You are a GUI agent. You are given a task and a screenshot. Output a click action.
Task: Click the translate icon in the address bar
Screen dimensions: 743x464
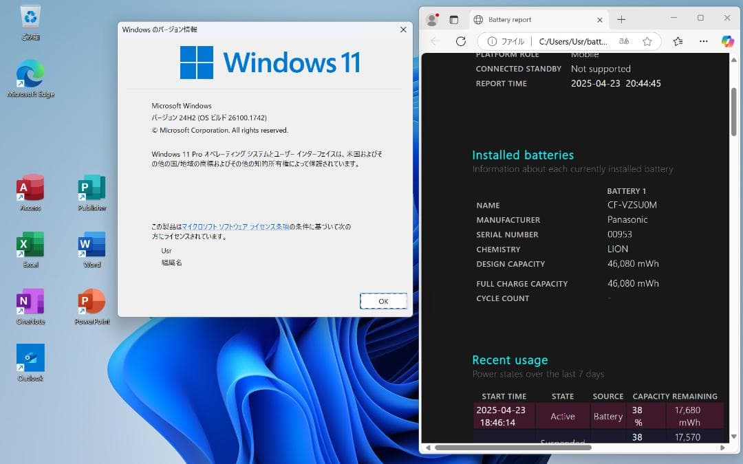click(623, 41)
